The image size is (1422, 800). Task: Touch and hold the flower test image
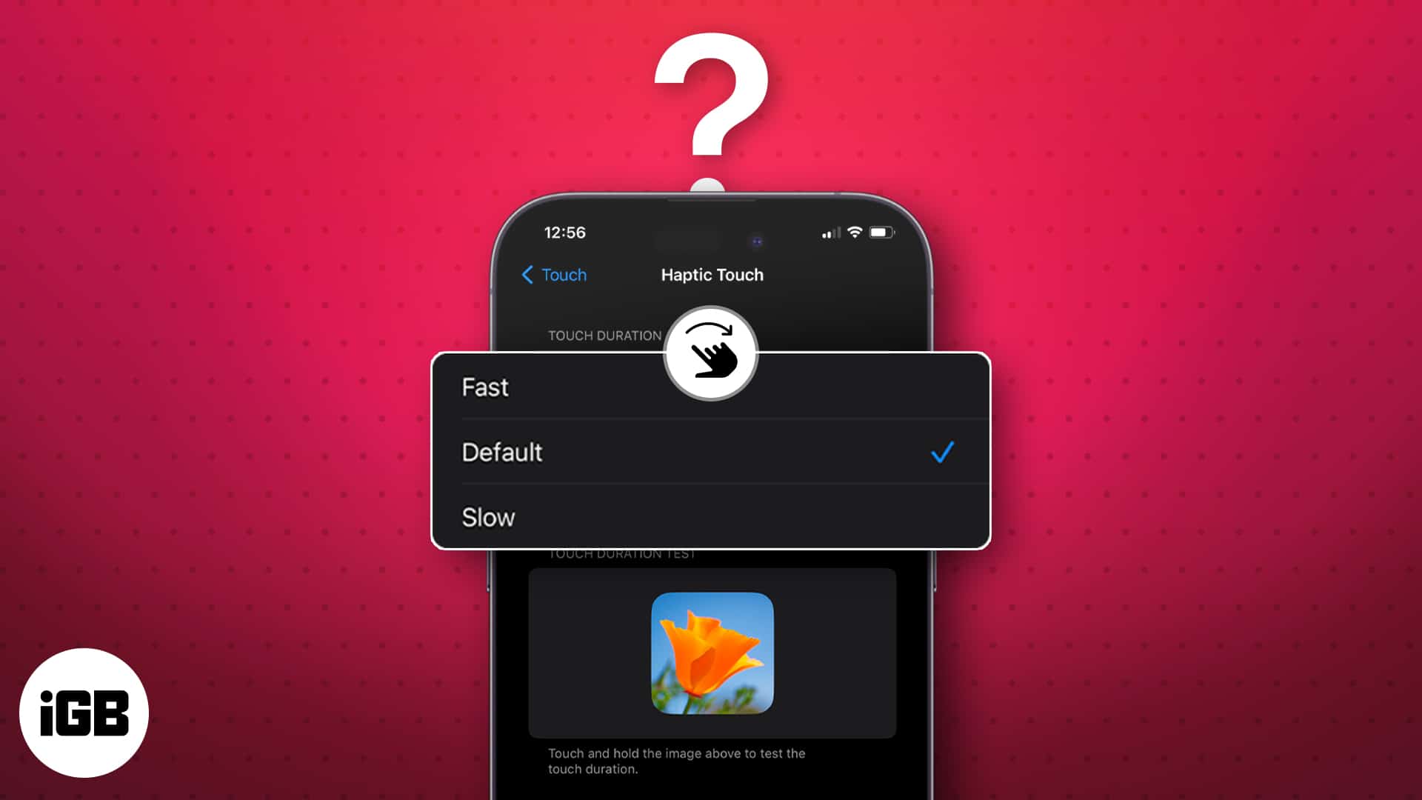(x=710, y=652)
